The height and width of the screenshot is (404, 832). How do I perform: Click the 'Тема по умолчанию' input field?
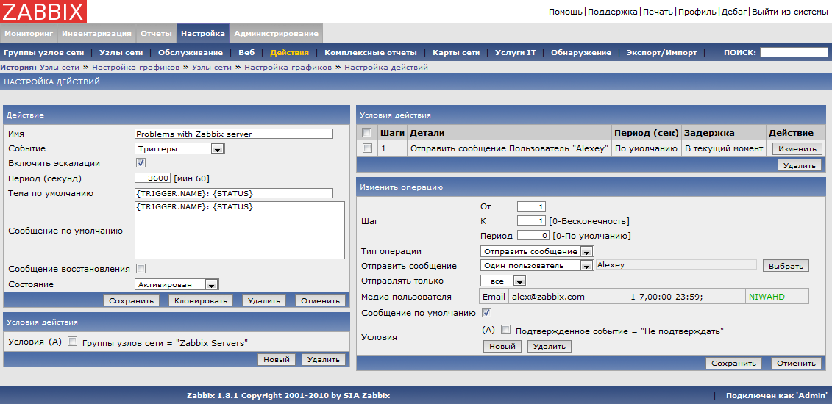[x=233, y=192]
